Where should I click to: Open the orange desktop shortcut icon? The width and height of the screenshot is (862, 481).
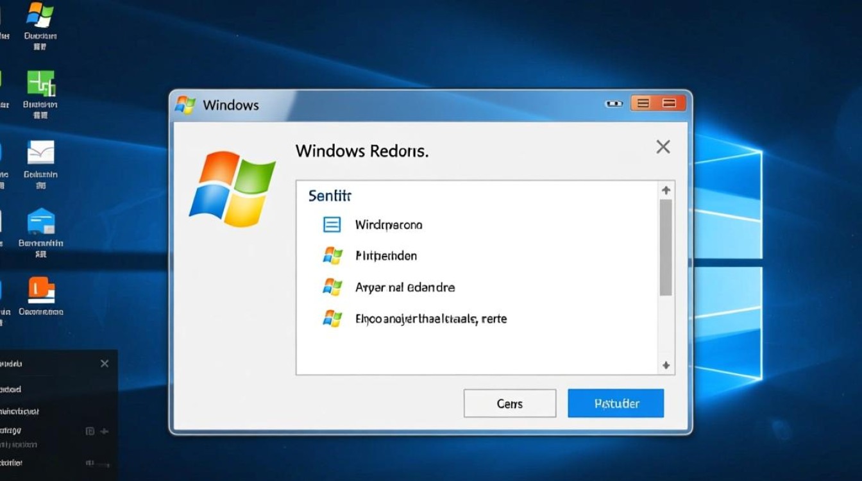point(41,290)
